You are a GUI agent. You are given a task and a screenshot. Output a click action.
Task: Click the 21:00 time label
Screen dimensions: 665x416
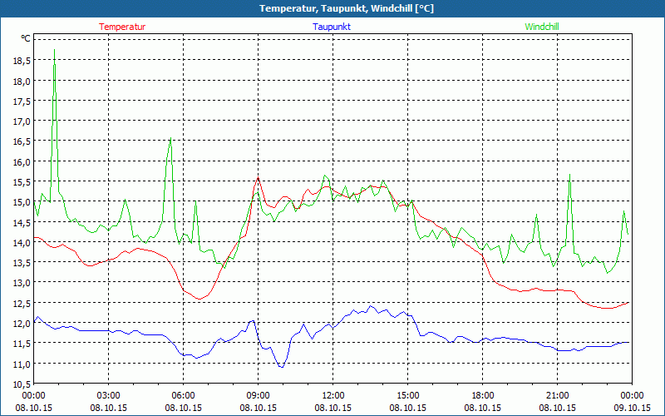point(557,396)
